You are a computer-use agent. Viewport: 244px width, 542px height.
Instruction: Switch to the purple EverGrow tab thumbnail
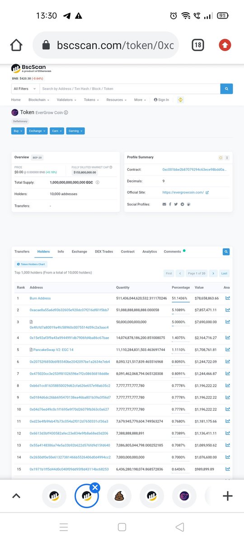184,496
